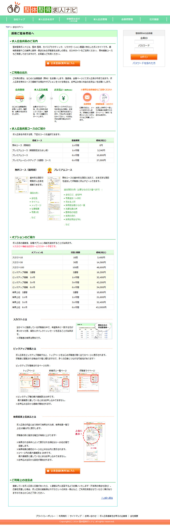Click the 採用お問合せTEL list item
The height and width of the screenshot is (528, 170).
73,219
